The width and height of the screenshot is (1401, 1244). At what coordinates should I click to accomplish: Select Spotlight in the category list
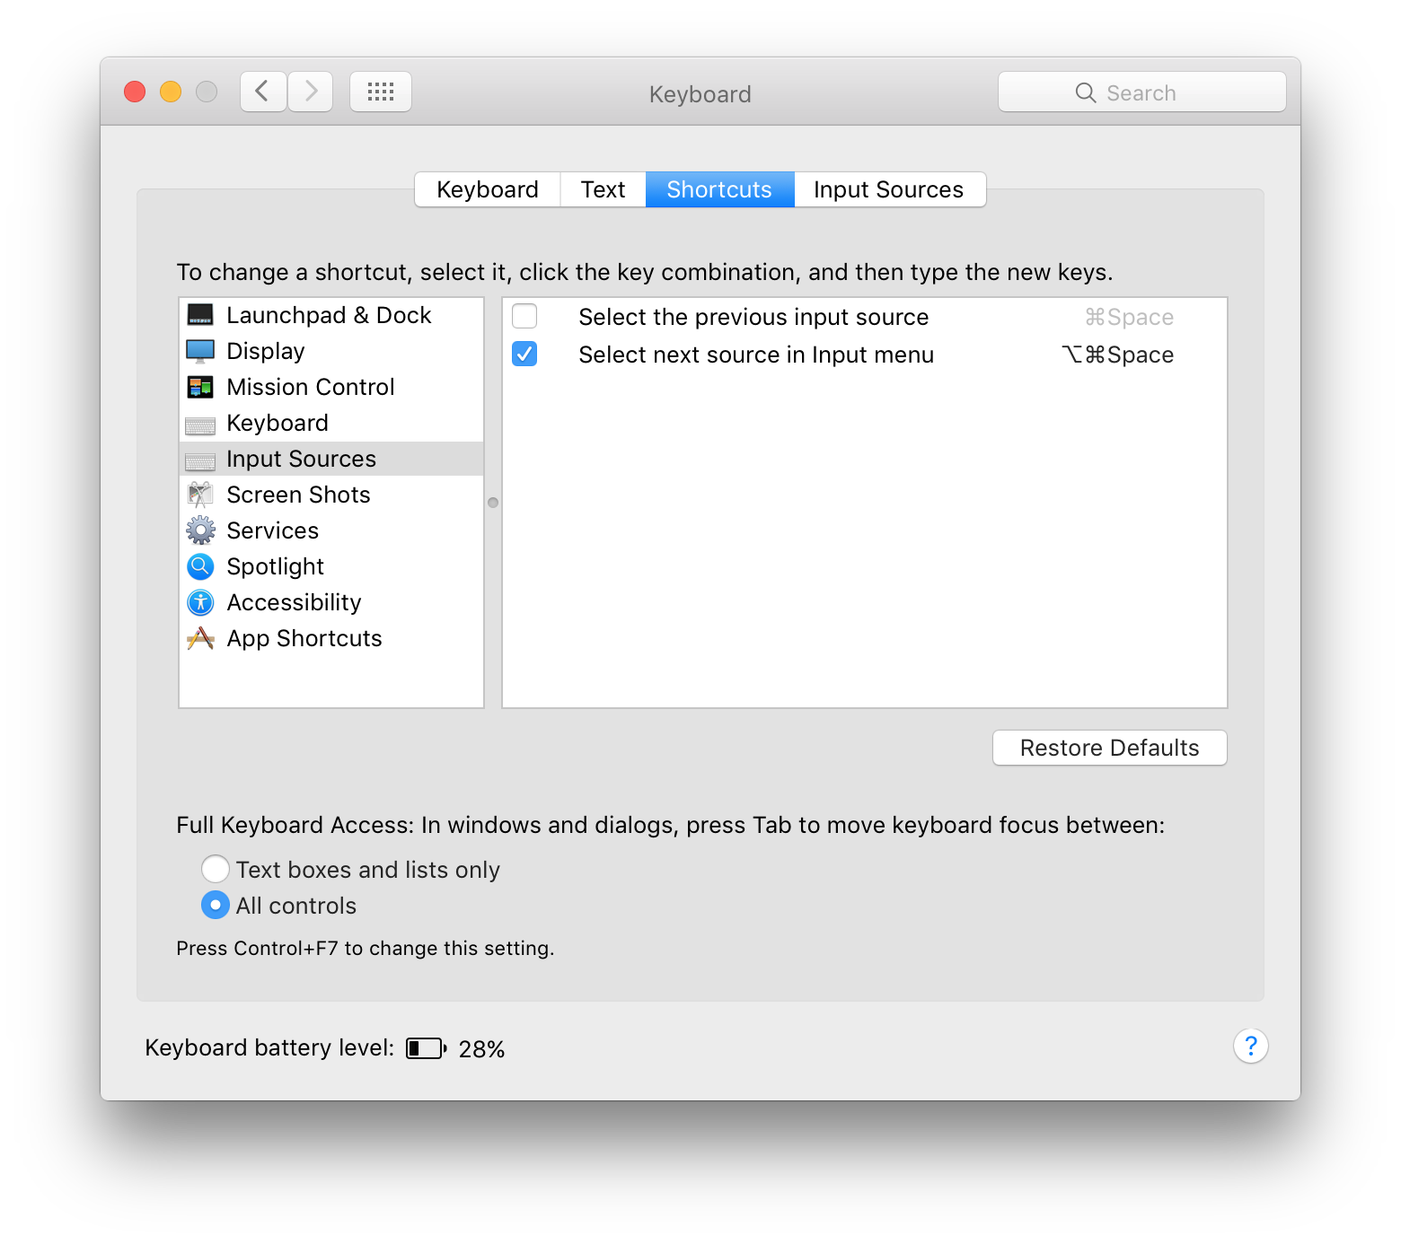click(331, 566)
